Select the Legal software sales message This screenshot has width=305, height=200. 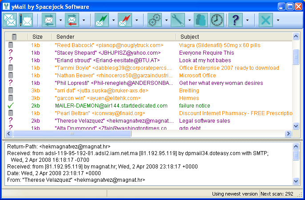(205, 120)
